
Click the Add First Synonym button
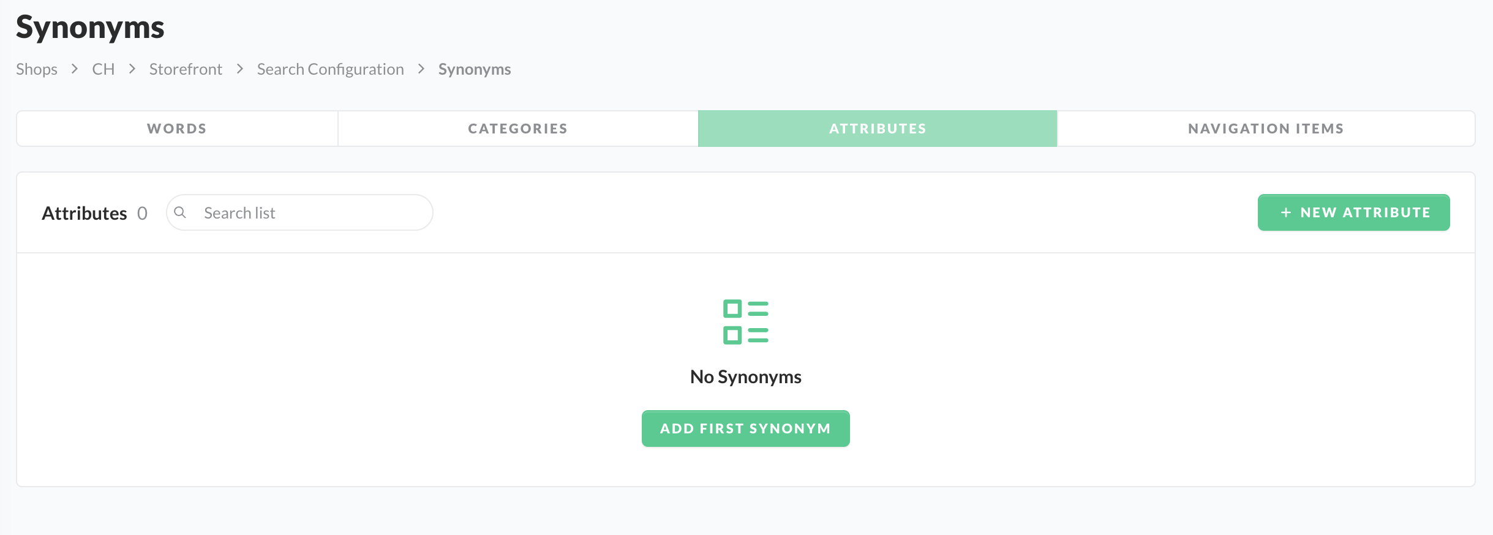[745, 428]
